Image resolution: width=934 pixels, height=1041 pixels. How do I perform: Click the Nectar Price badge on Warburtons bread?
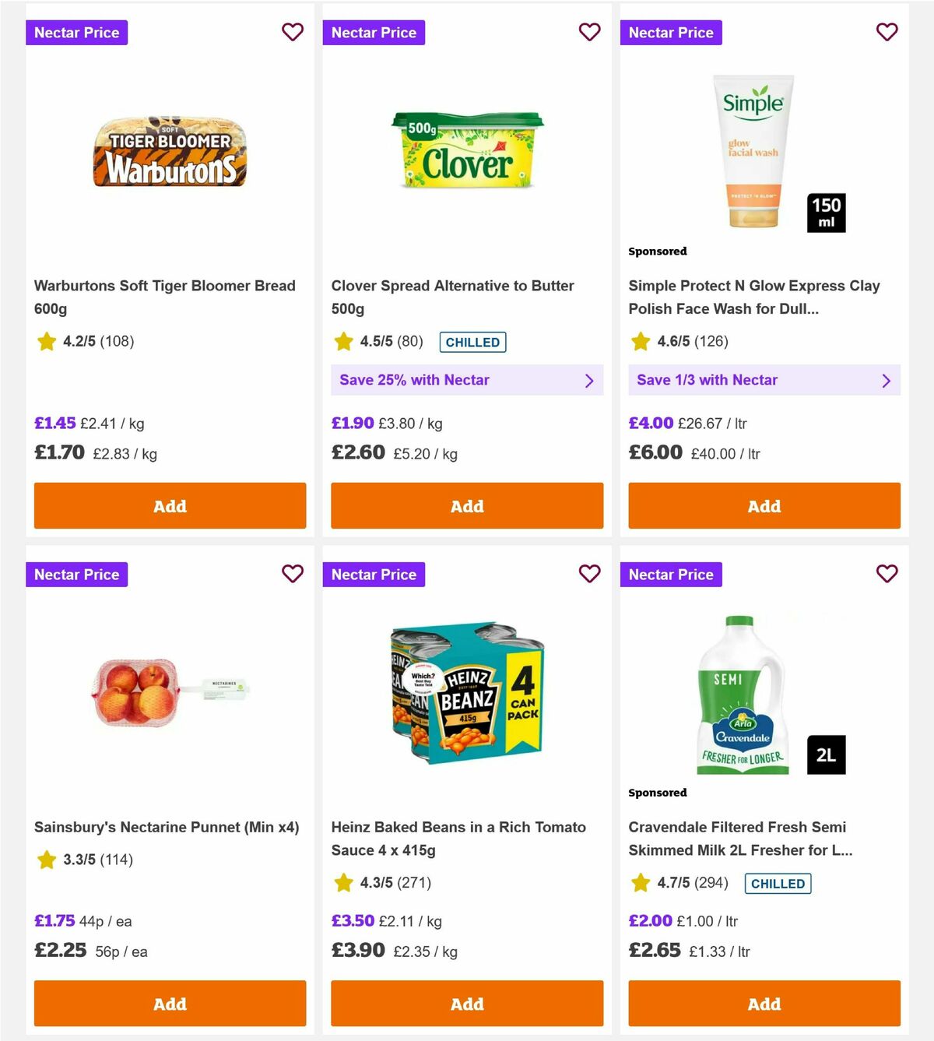click(76, 33)
